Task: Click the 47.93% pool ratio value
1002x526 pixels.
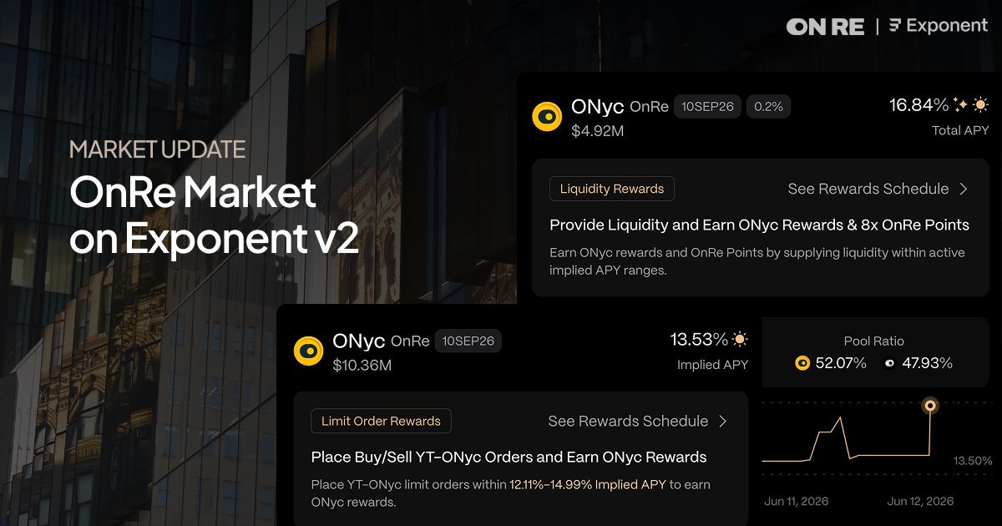Action: pyautogui.click(x=928, y=363)
